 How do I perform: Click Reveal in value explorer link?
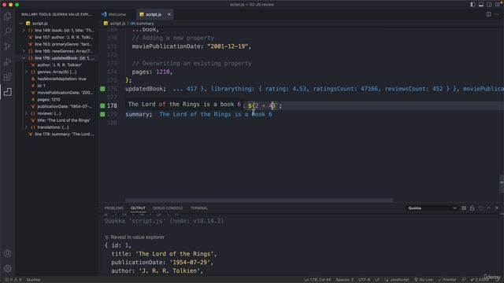138,237
